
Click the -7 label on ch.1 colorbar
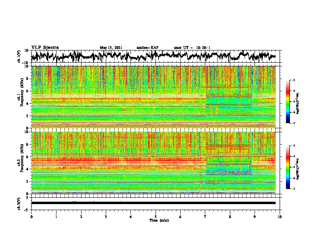(x=293, y=123)
